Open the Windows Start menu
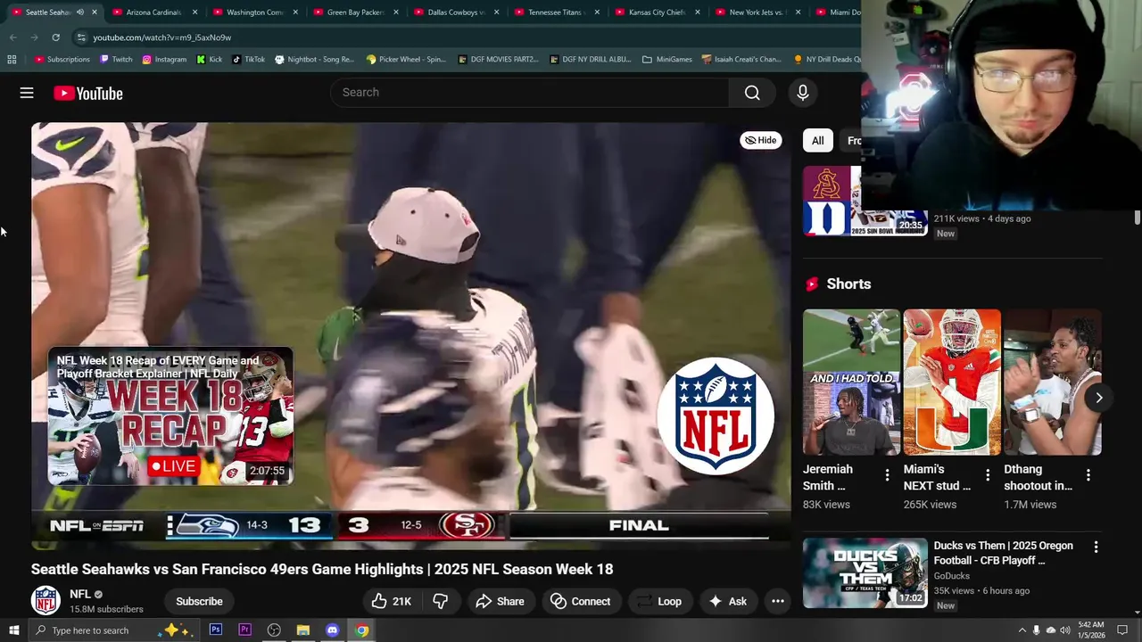The height and width of the screenshot is (642, 1142). click(13, 630)
